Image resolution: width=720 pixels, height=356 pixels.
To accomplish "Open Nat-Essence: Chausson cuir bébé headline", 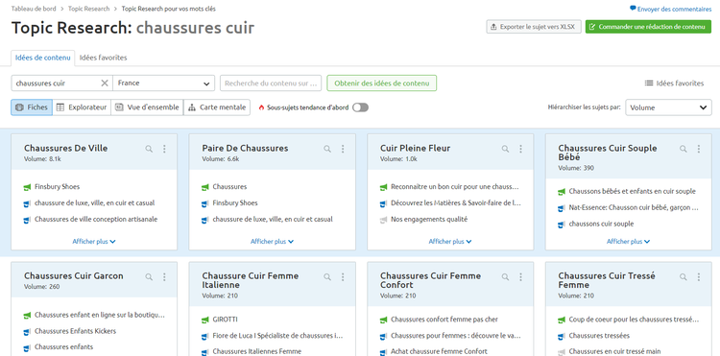I will (634, 208).
